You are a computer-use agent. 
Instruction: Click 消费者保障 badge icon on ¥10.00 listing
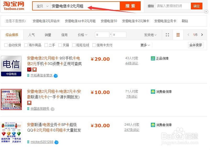coord(153,92)
